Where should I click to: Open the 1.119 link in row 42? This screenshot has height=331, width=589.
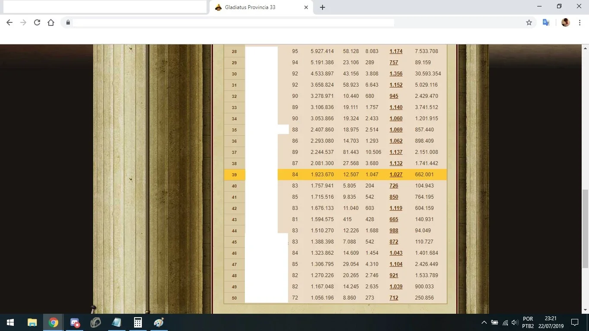tap(396, 208)
